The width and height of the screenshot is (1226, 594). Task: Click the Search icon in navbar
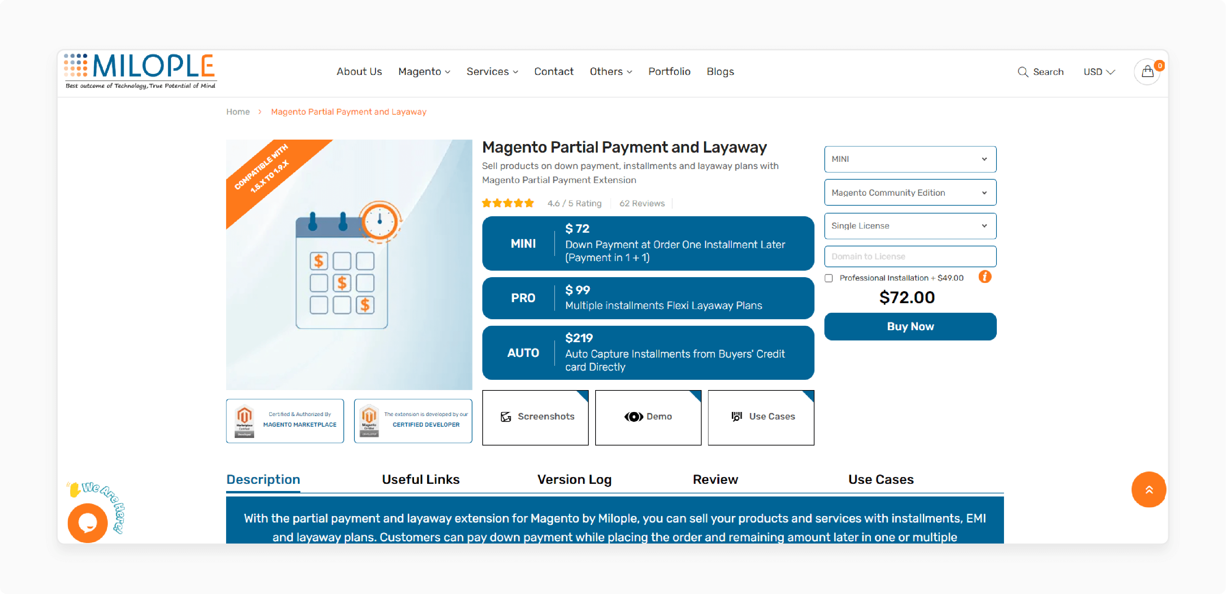[1022, 72]
